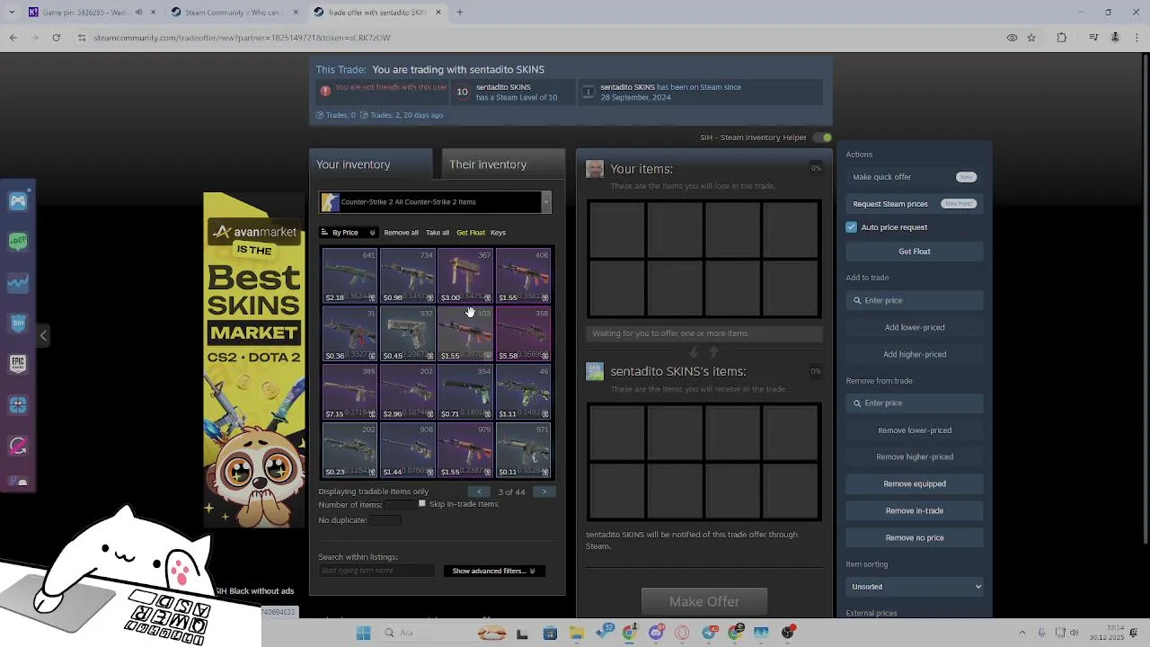Go to previous inventory page
Screen dimensions: 1150x647
click(480, 492)
